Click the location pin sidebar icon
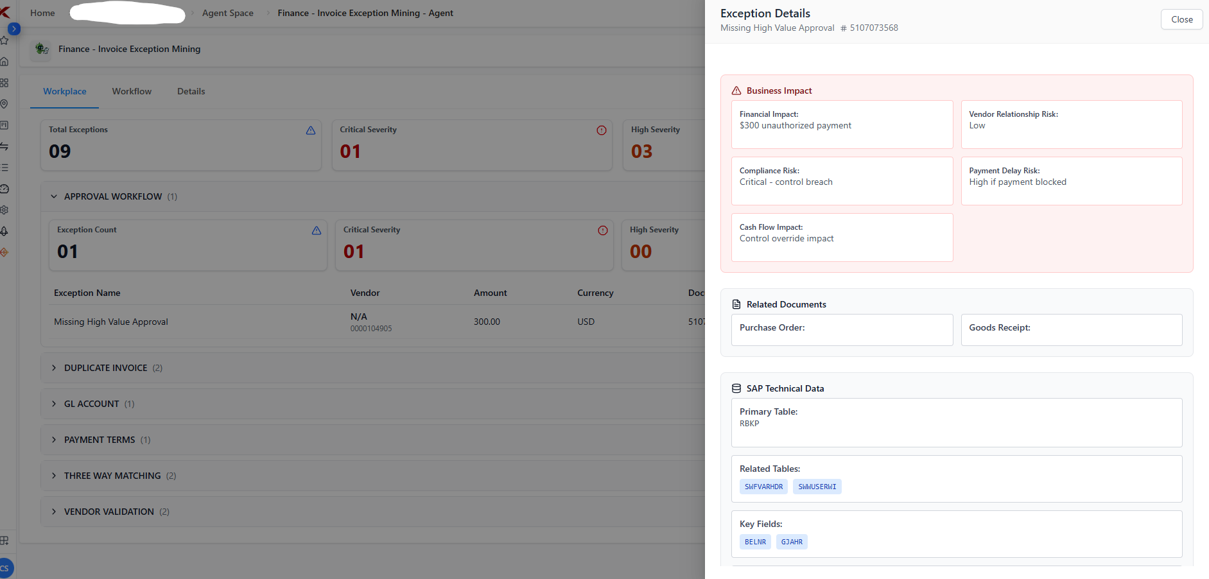 point(4,104)
